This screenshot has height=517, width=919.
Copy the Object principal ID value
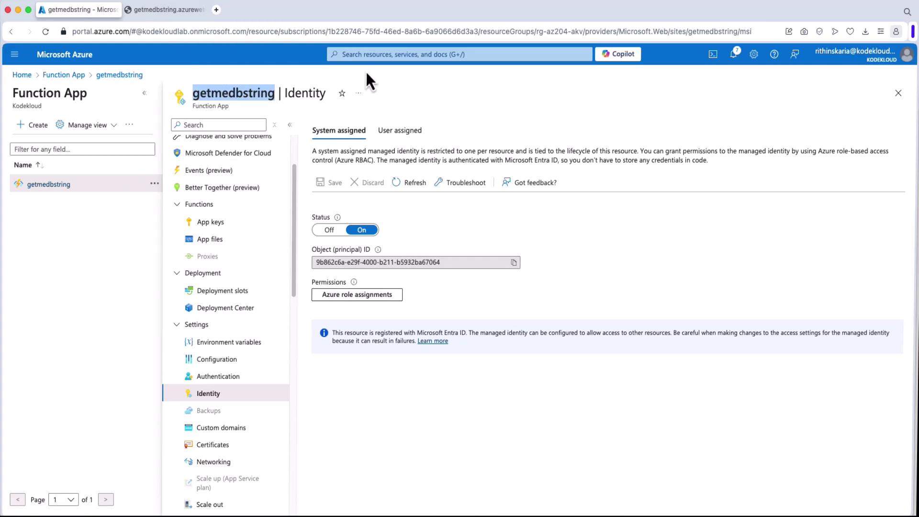[514, 262]
